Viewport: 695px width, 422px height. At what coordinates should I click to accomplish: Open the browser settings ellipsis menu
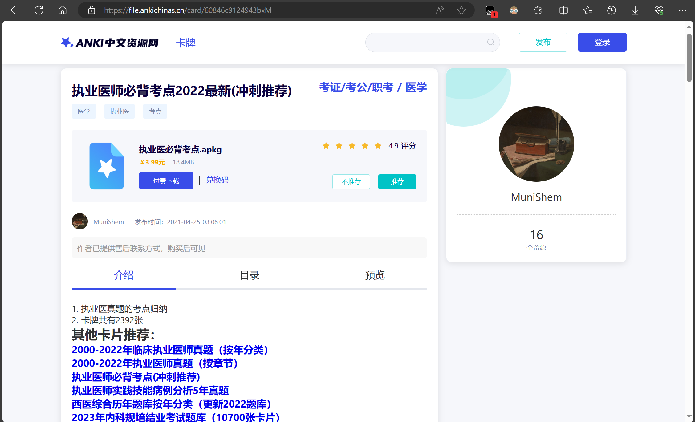682,10
